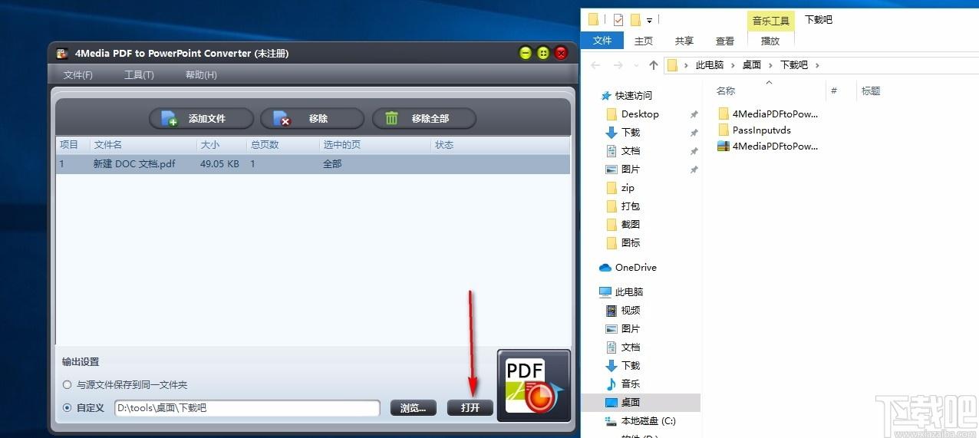Viewport: 979px width, 438px height.
Task: Open the Tools (工具(T)) menu
Action: pyautogui.click(x=139, y=75)
